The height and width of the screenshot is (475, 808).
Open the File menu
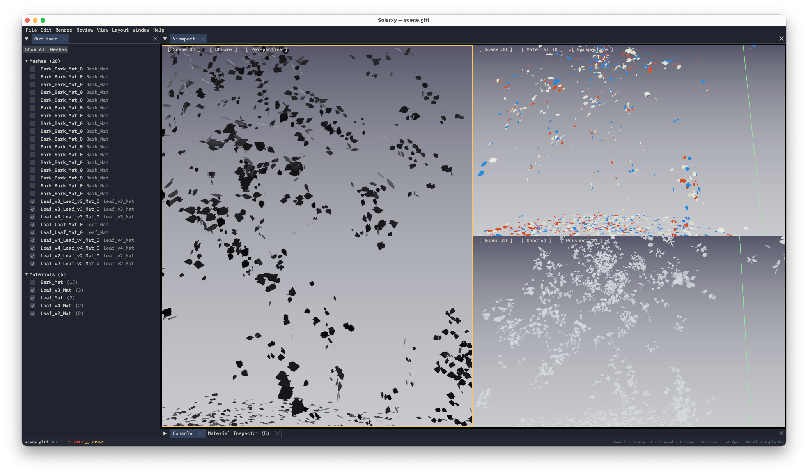(x=31, y=30)
